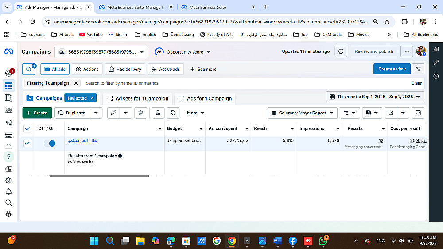
Task: Open the right panel edit pencil icon
Action: (436, 62)
